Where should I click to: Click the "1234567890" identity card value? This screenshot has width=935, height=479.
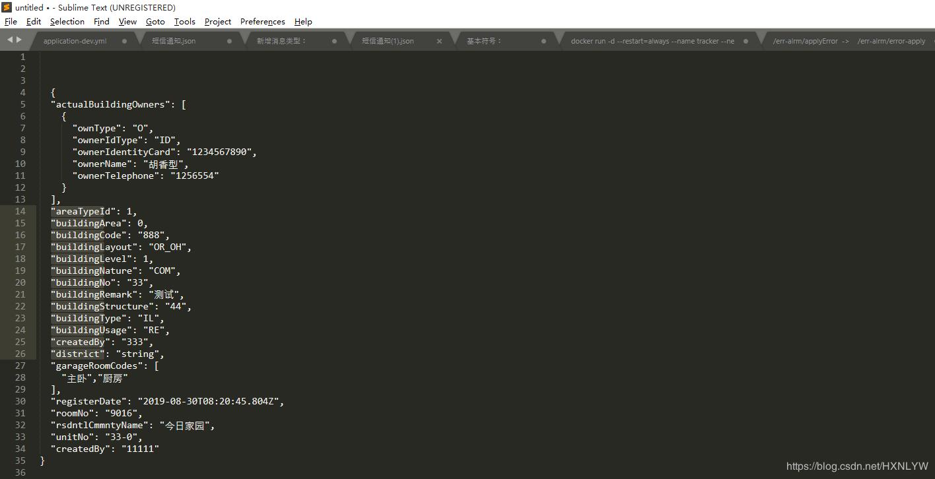click(219, 152)
